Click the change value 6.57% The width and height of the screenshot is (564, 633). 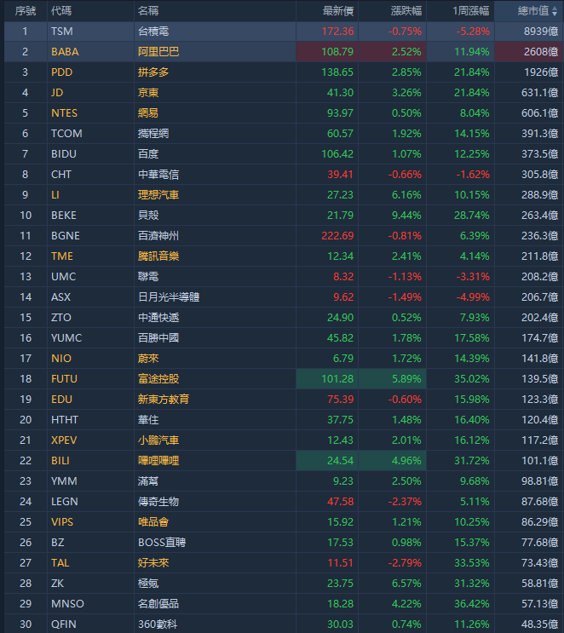tap(406, 584)
